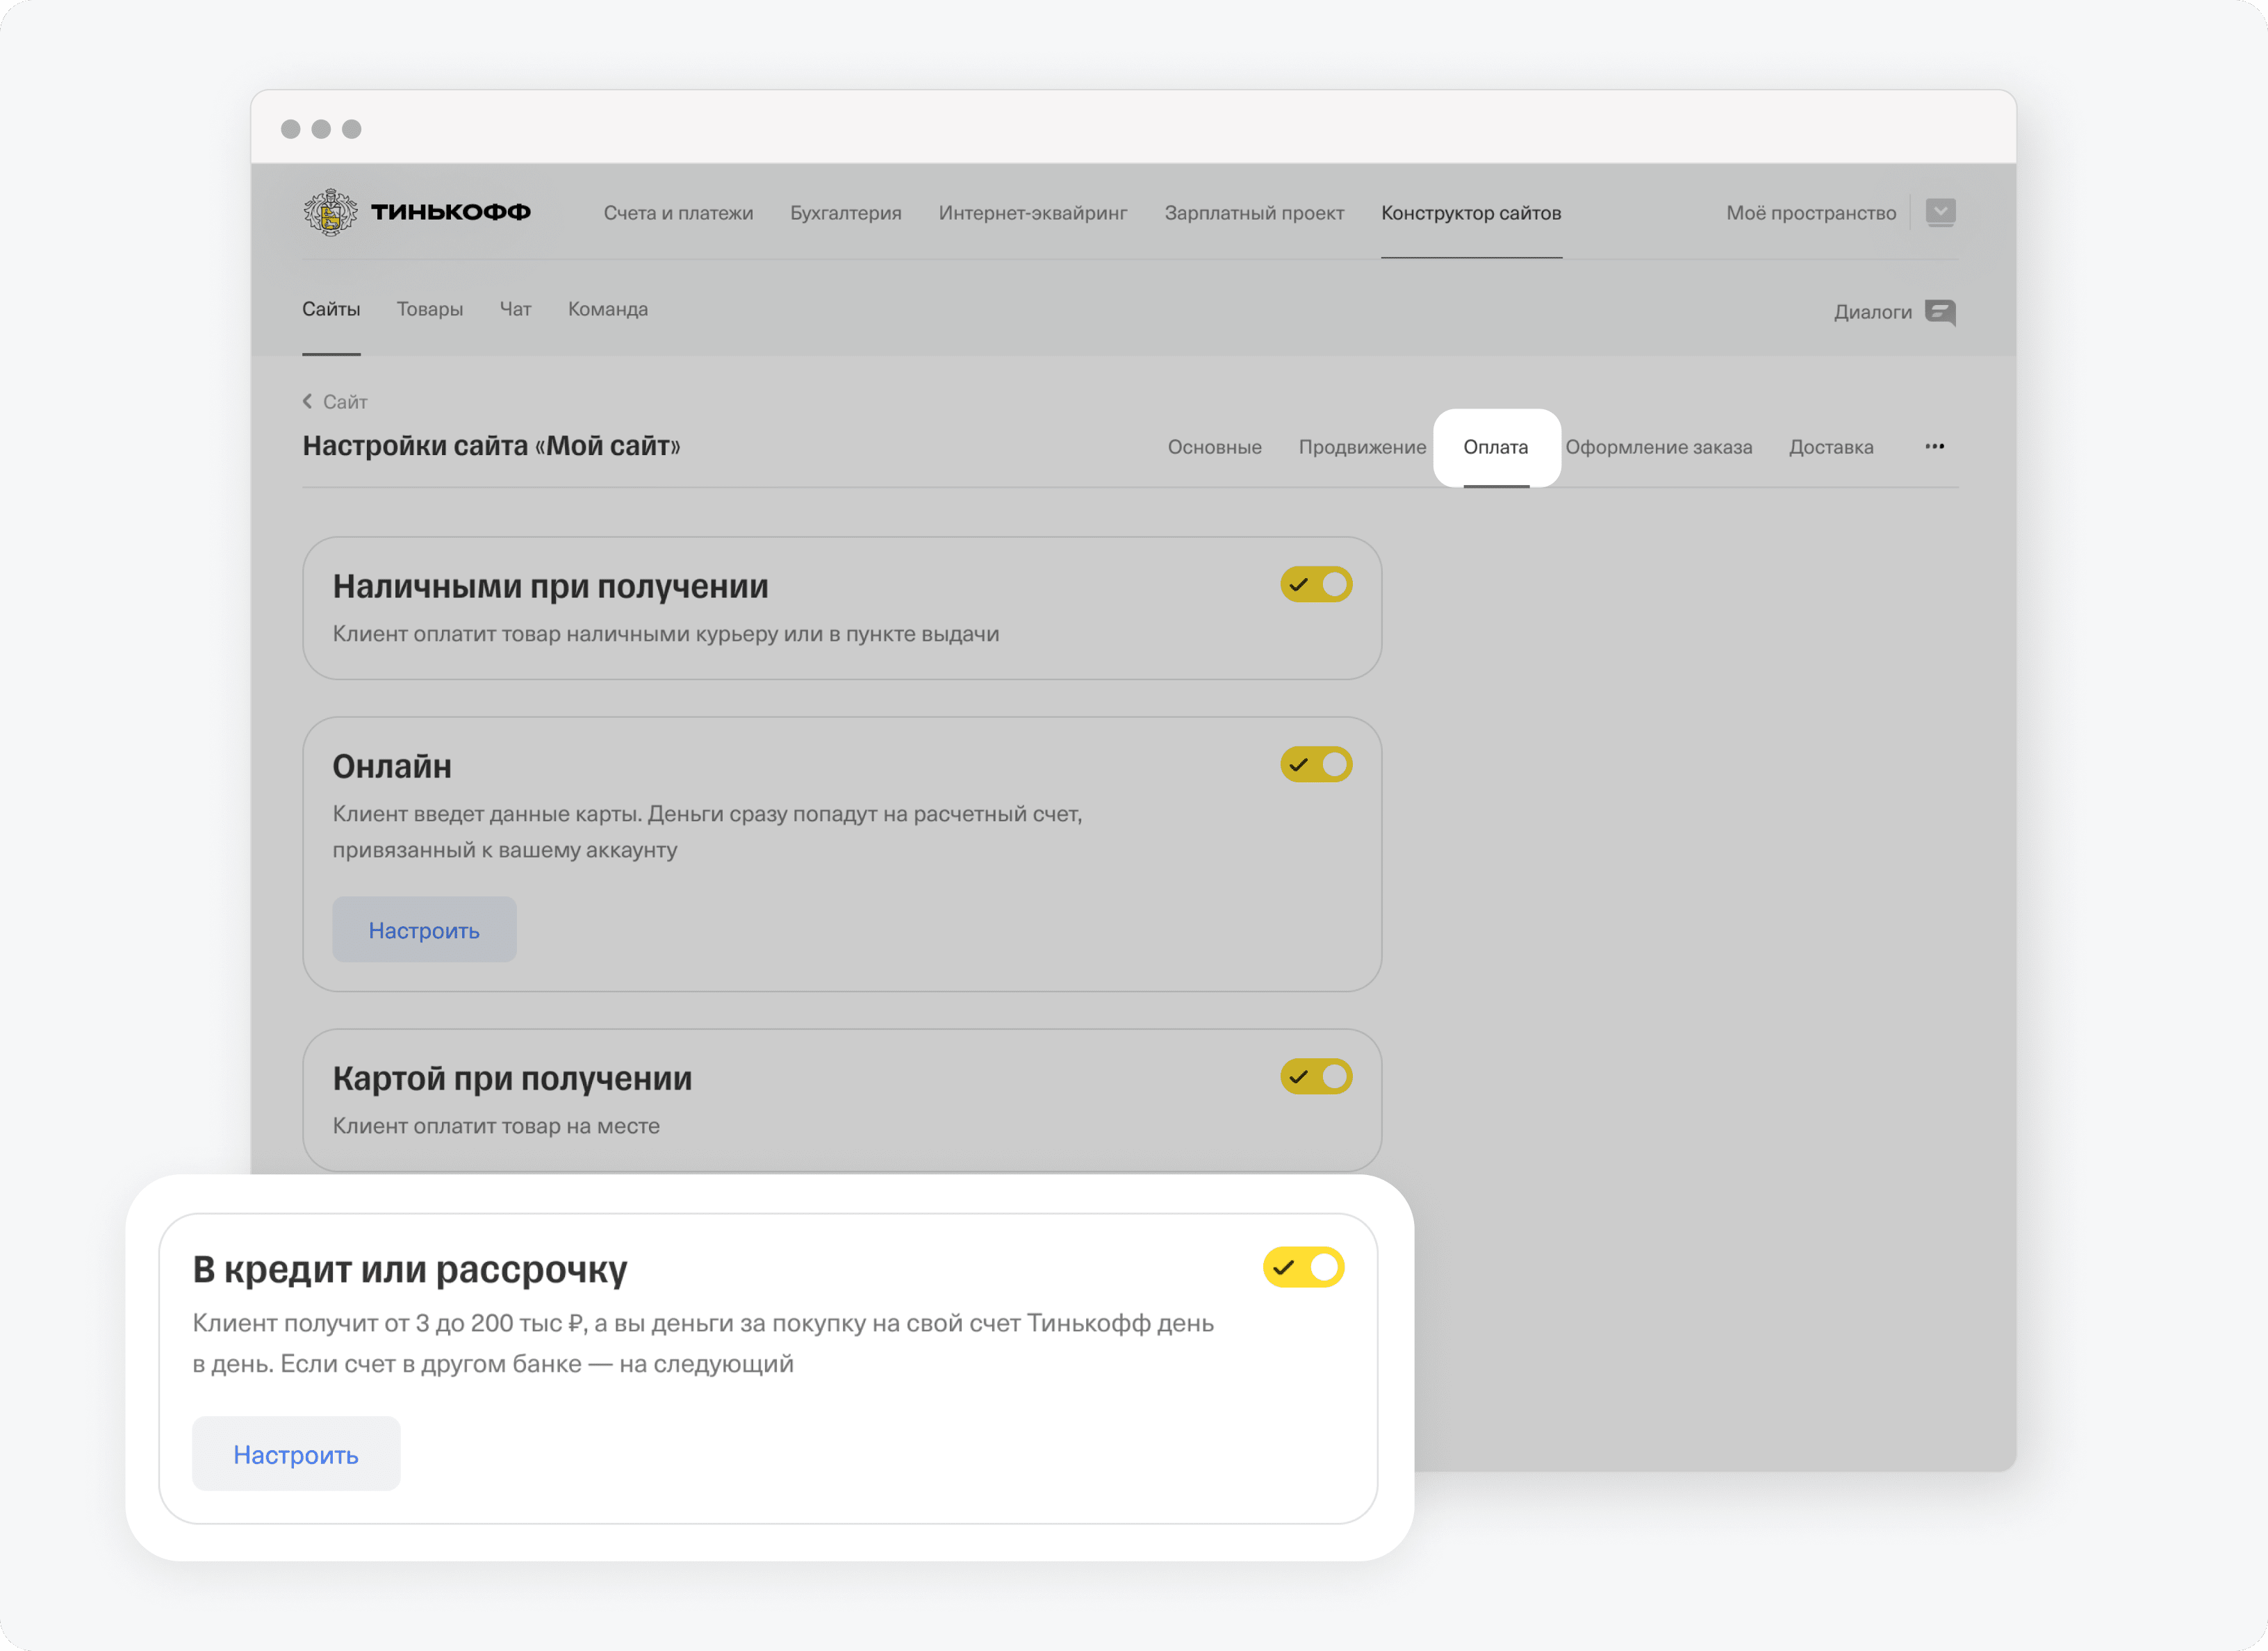Viewport: 2268px width, 1651px height.
Task: Open the Команда tab
Action: 607,309
